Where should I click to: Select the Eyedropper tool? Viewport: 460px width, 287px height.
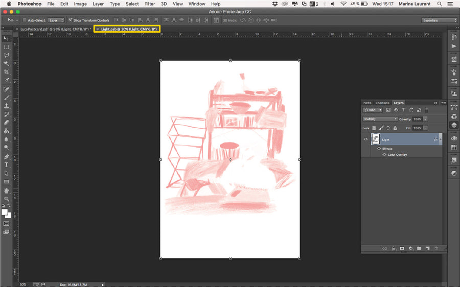6,80
